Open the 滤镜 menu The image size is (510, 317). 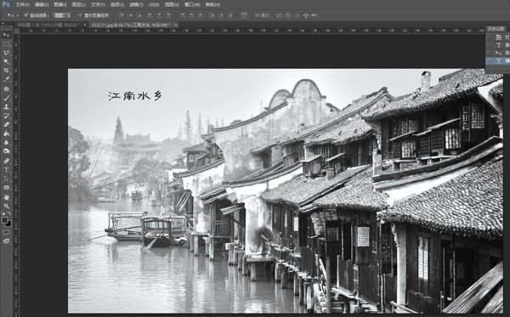tap(136, 4)
